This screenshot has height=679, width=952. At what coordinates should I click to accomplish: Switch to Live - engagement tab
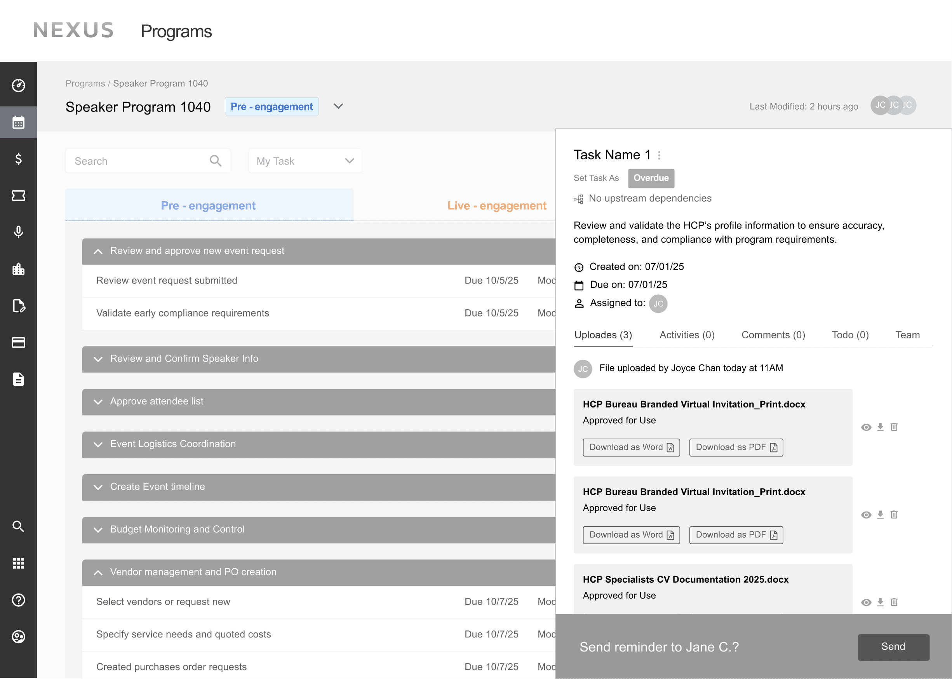496,206
